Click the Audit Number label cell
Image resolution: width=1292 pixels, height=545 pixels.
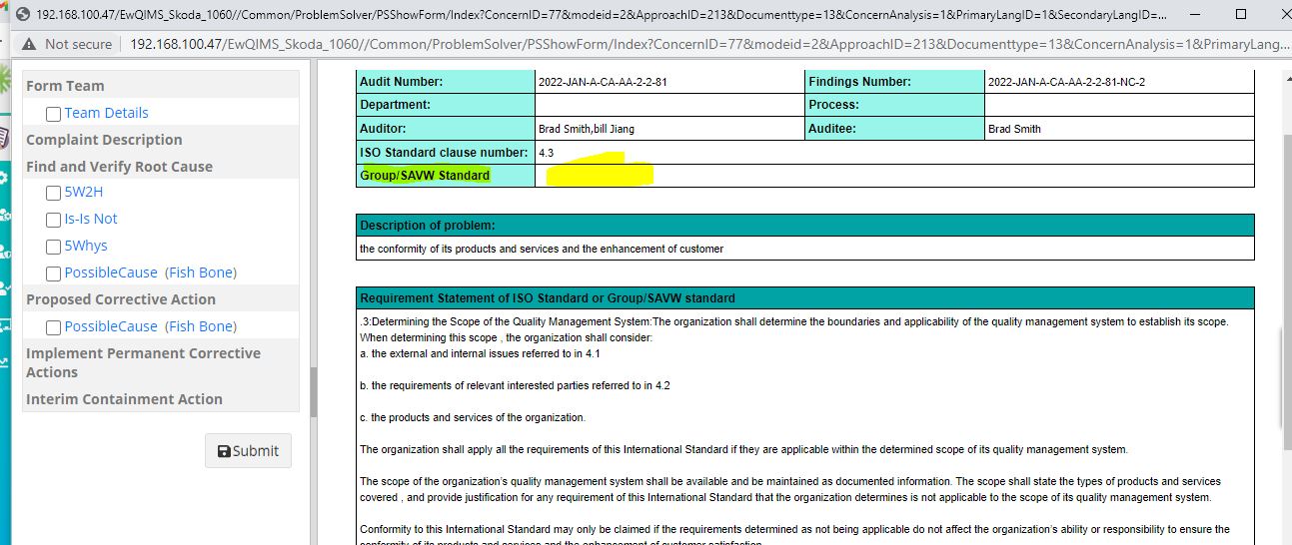click(446, 82)
